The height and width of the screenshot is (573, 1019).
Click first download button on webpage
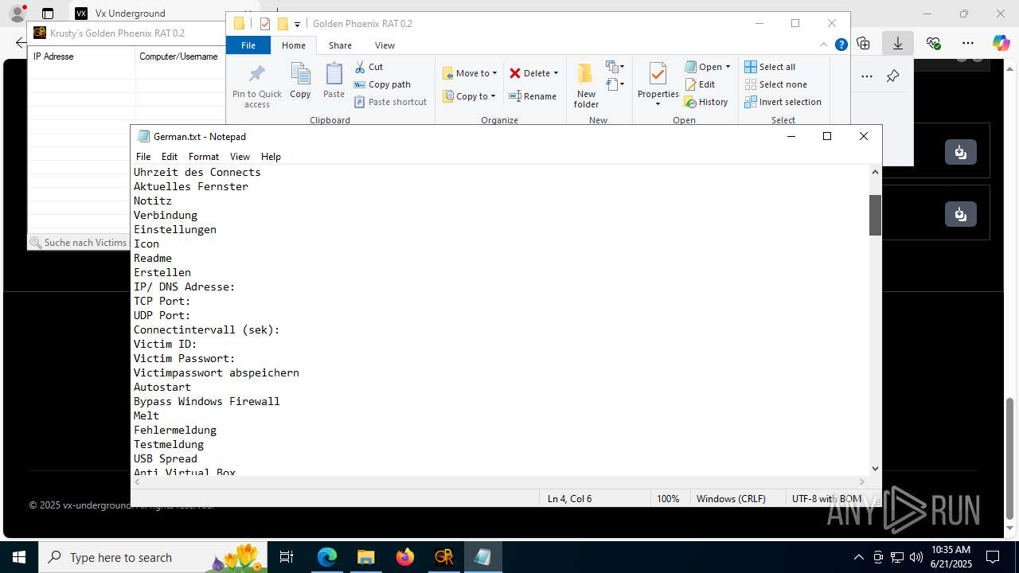961,152
